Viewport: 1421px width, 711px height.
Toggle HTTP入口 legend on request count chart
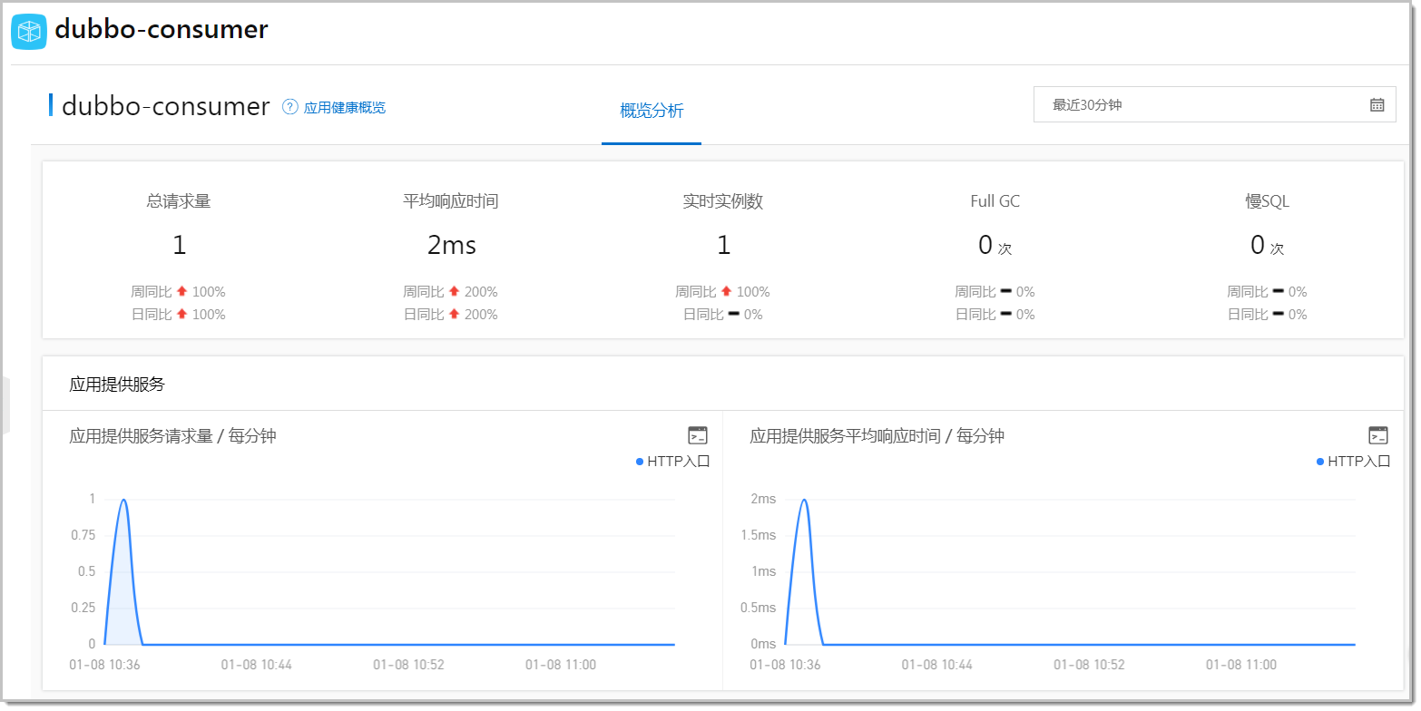click(673, 462)
